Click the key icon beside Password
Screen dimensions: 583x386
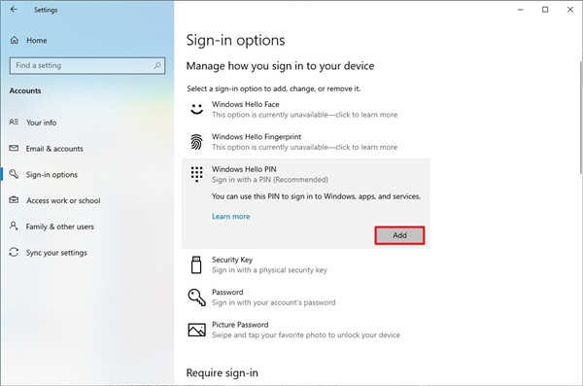[x=196, y=298]
